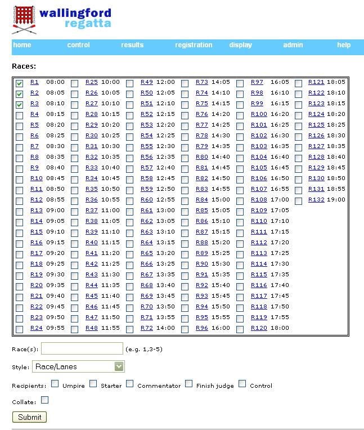The height and width of the screenshot is (430, 364).
Task: Go to the registration menu
Action: tap(194, 45)
